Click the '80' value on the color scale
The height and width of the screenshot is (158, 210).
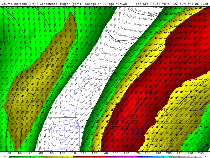click(x=41, y=153)
